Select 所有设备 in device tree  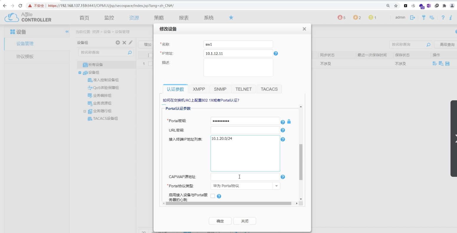[x=96, y=65]
